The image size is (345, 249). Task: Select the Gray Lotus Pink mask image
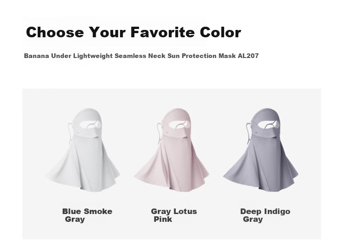(x=172, y=150)
